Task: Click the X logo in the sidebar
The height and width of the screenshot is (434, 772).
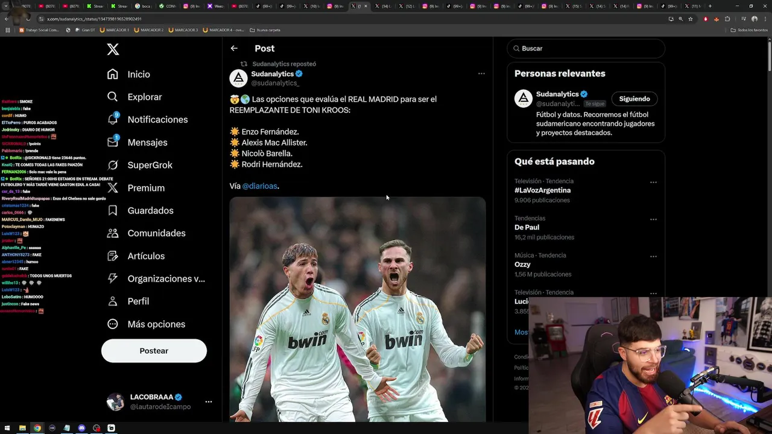Action: pyautogui.click(x=113, y=49)
